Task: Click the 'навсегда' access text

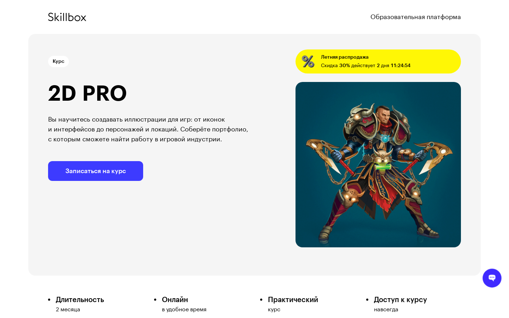Action: tap(386, 310)
